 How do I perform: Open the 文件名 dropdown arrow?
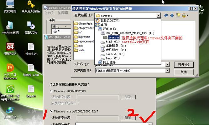[167, 64]
